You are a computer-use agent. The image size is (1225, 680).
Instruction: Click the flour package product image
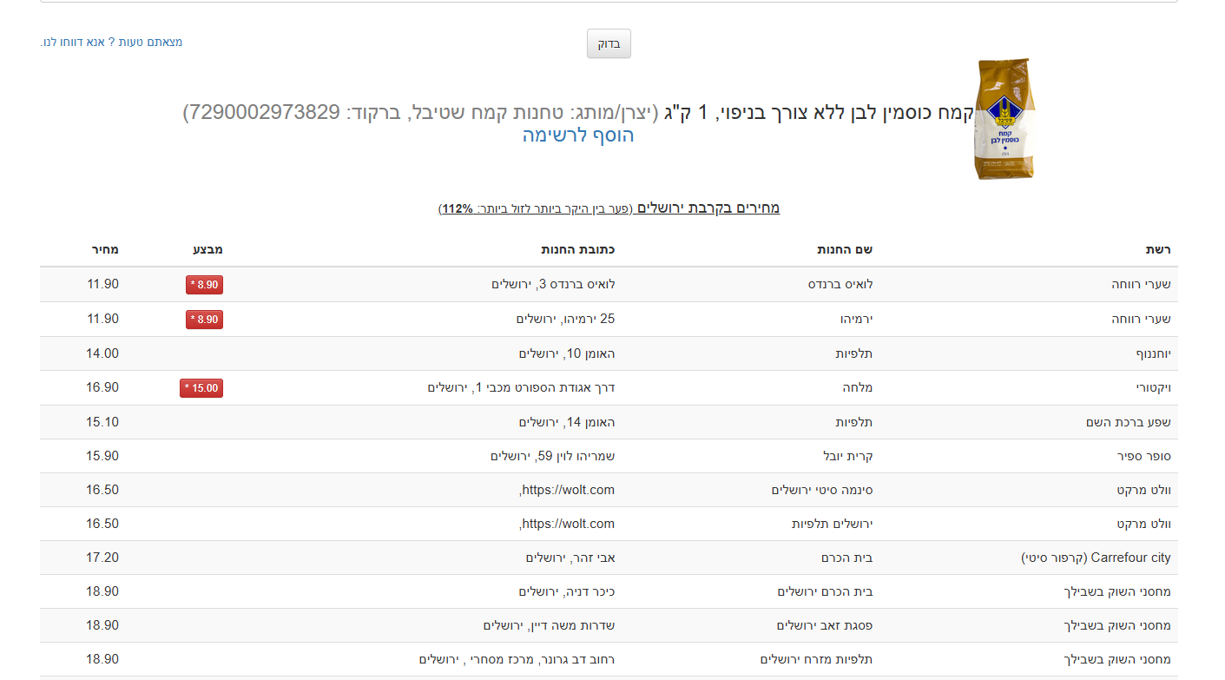coord(1001,119)
